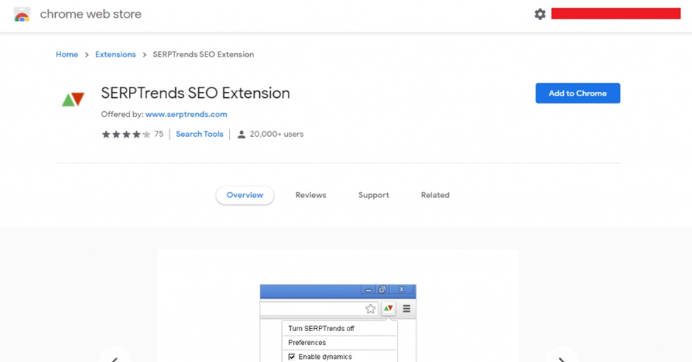The height and width of the screenshot is (362, 692).
Task: Click the users person icon
Action: click(x=241, y=135)
